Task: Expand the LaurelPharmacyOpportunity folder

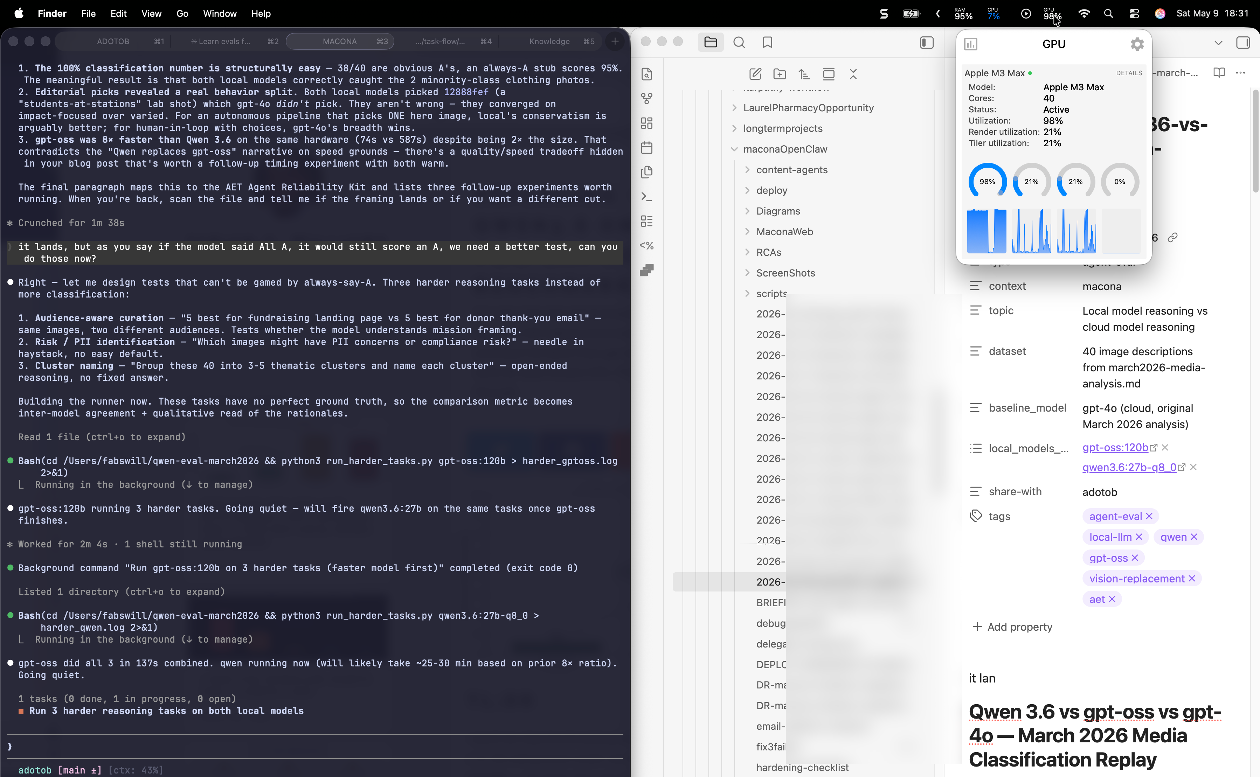Action: click(x=734, y=107)
